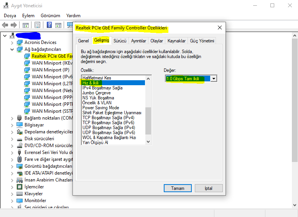Viewport: 298px width, 217px height.
Task: Click the İşlemciler processor chip icon
Action: [x=20, y=187]
